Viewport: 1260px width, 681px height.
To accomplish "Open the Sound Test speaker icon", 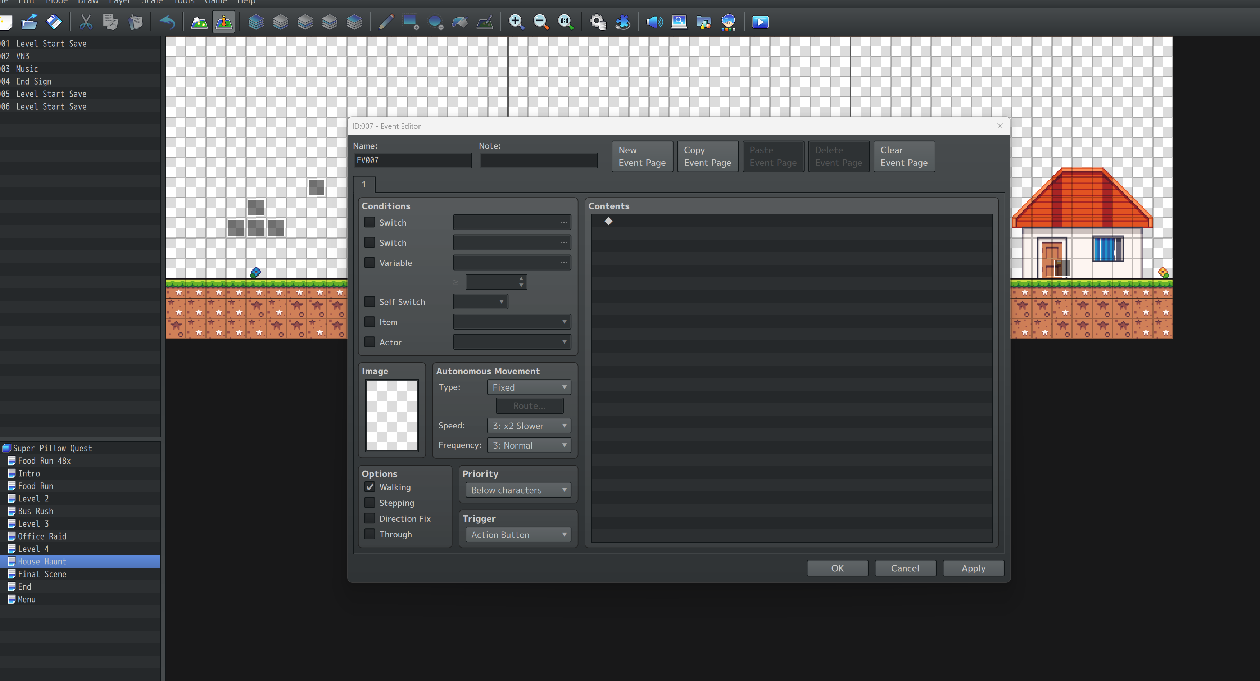I will coord(654,22).
